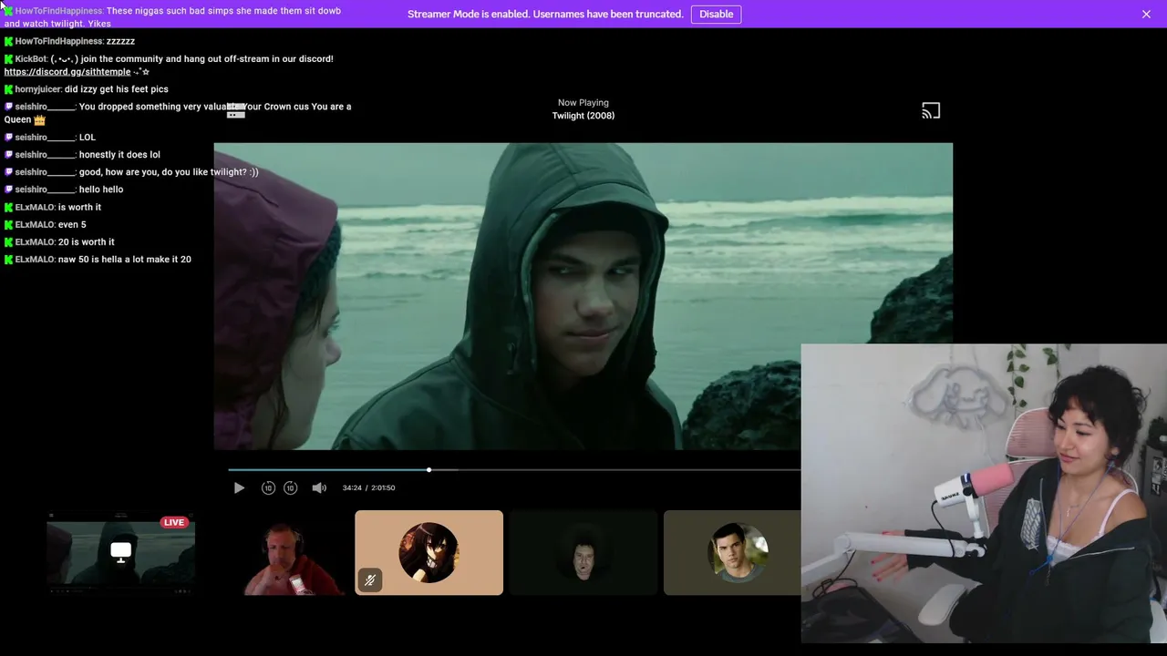The image size is (1167, 656).
Task: Click the 'Streamer Mode is enabled' banner text
Action: click(545, 15)
